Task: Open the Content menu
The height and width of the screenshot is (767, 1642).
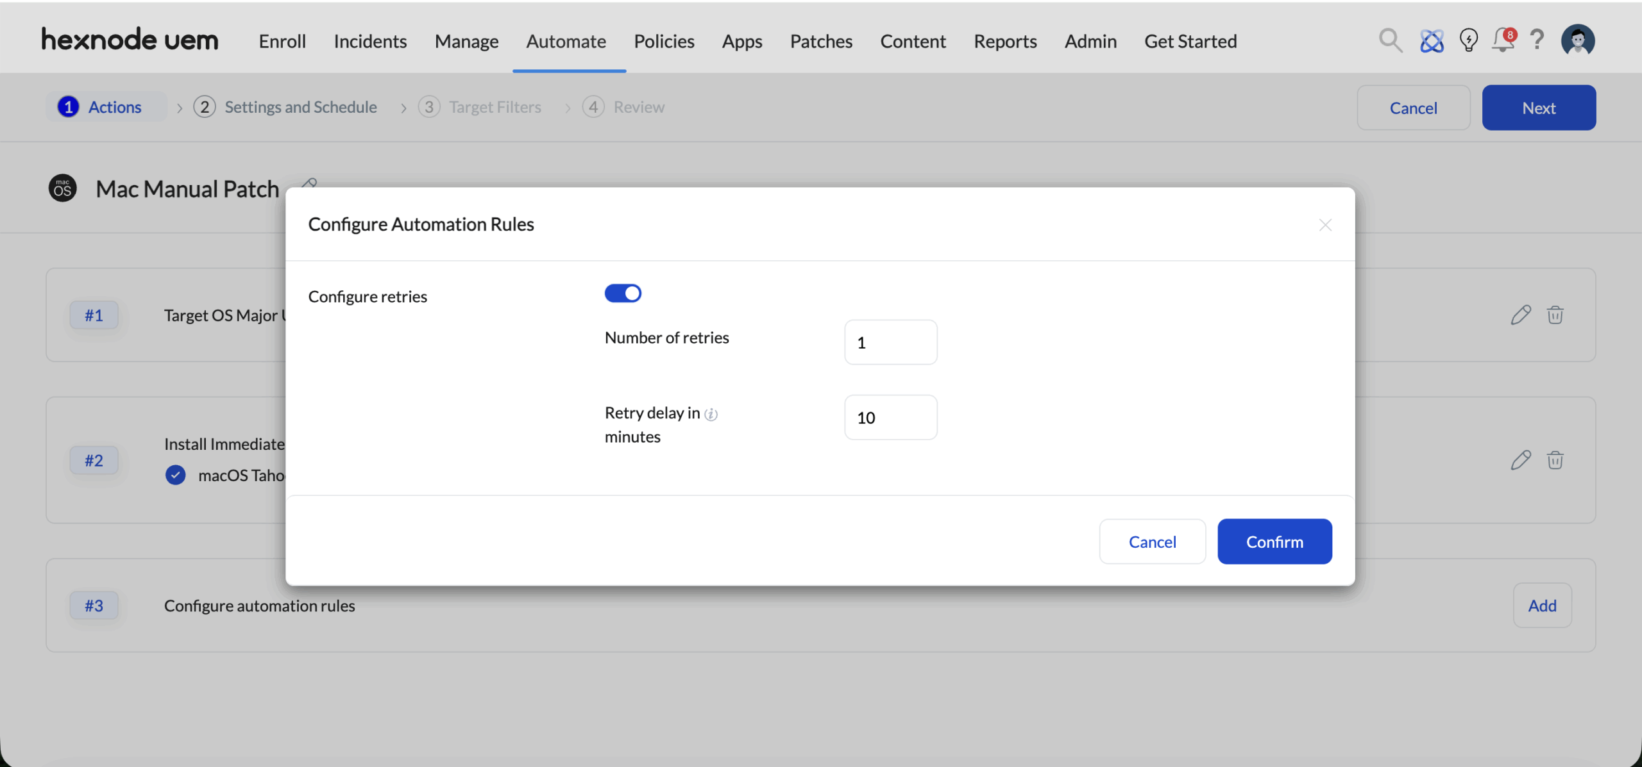Action: point(913,41)
